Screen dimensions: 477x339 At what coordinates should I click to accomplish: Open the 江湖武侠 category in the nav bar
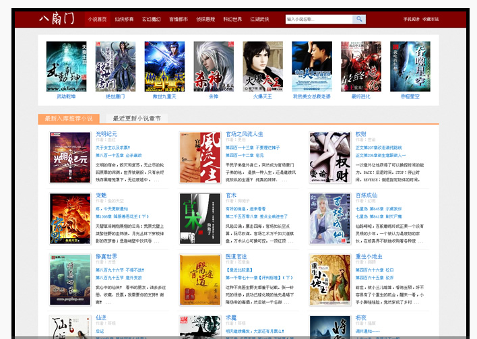click(259, 19)
